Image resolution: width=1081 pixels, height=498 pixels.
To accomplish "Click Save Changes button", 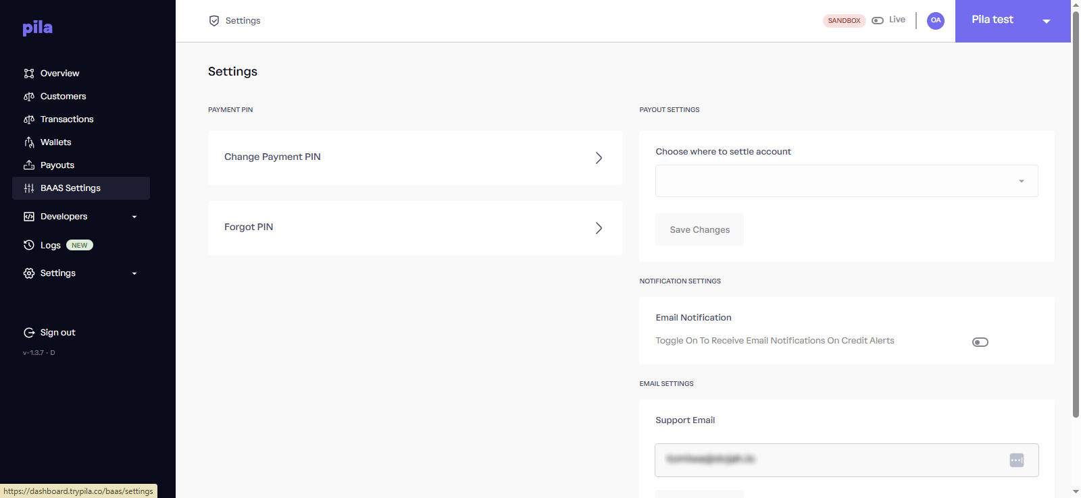I will tap(699, 229).
